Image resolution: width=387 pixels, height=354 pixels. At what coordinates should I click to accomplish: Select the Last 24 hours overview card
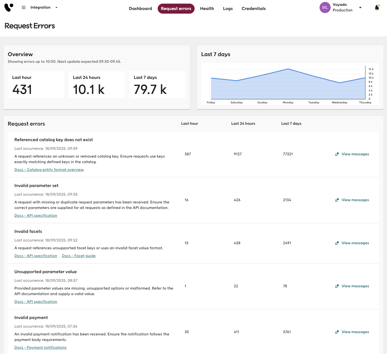(97, 85)
